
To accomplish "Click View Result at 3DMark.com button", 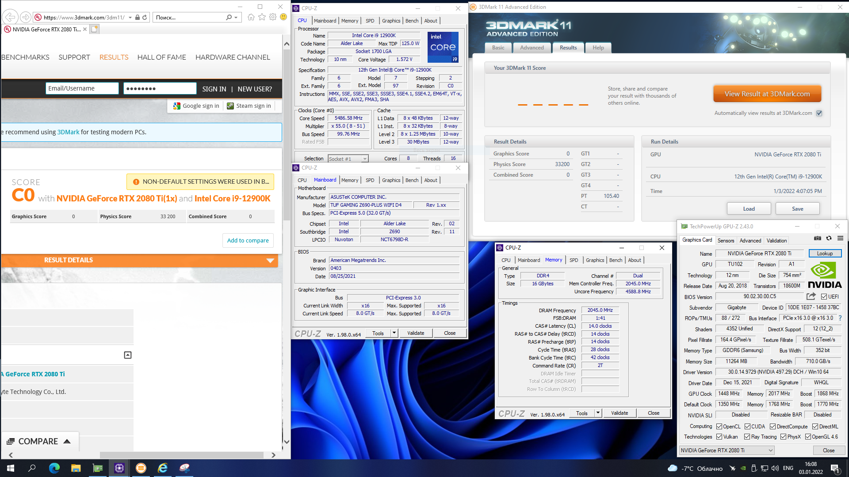I will (x=767, y=94).
